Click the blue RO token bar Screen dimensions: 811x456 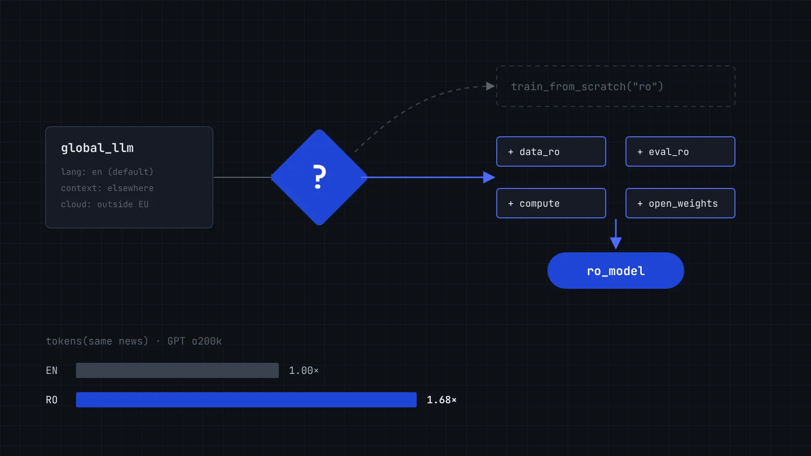(x=246, y=400)
